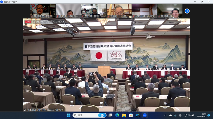The image size is (213, 119).
Task: Open File Explorer from taskbar
Action: (x=124, y=115)
